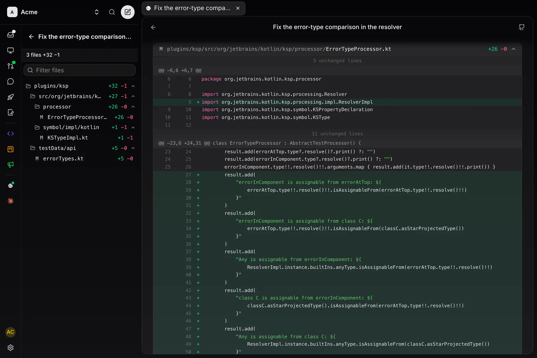
Task: Click the orange starburst icon
Action: pyautogui.click(x=10, y=201)
